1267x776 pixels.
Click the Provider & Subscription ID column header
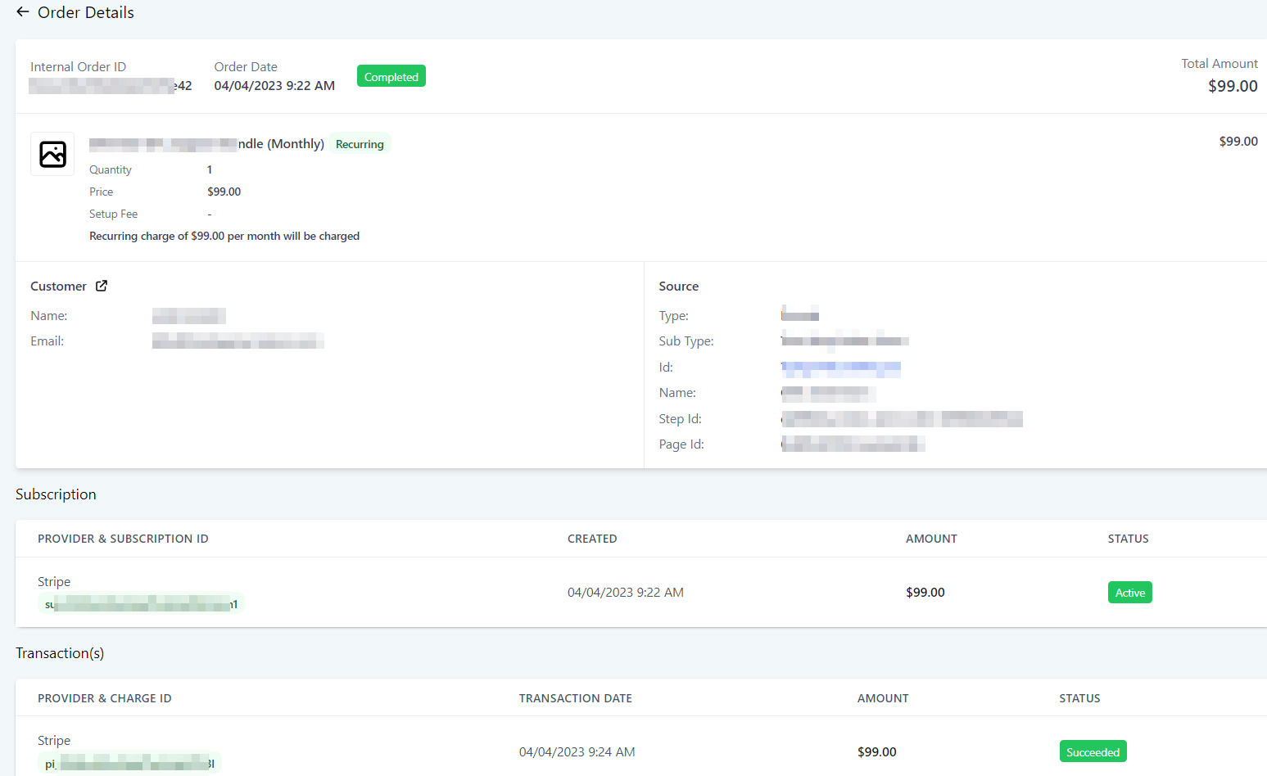coord(123,539)
